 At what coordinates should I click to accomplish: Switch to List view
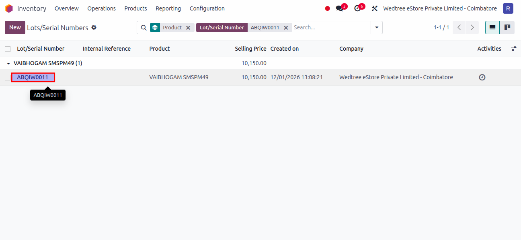[x=492, y=27]
